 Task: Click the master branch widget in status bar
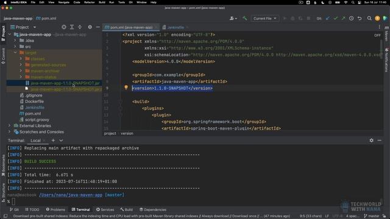coord(371,216)
